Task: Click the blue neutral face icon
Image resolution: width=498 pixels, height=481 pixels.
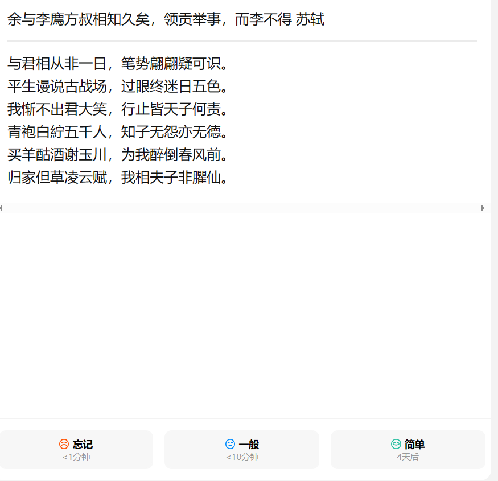Action: [230, 444]
